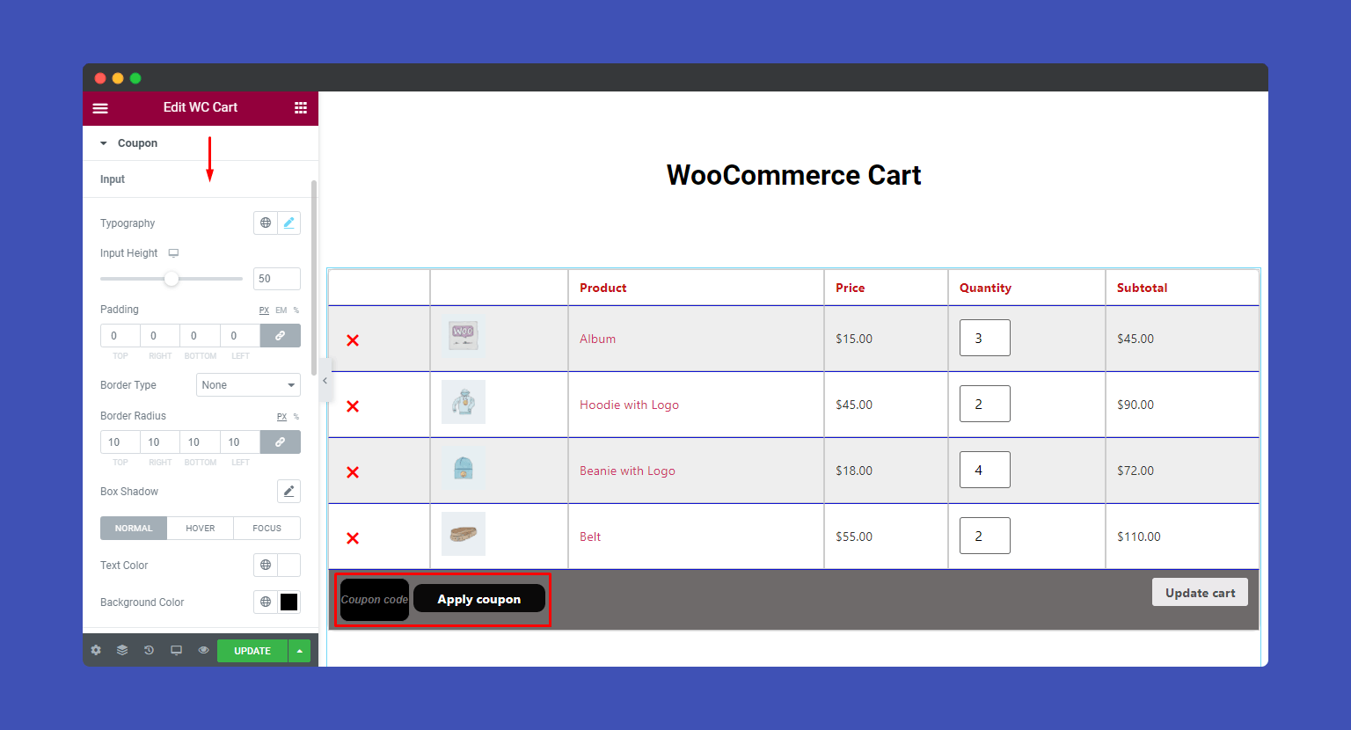
Task: Switch to the Hover state tab
Action: [x=201, y=528]
